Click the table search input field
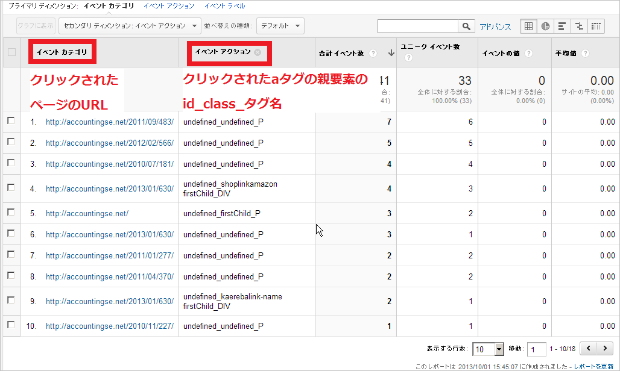Image resolution: width=620 pixels, height=371 pixels. [418, 26]
